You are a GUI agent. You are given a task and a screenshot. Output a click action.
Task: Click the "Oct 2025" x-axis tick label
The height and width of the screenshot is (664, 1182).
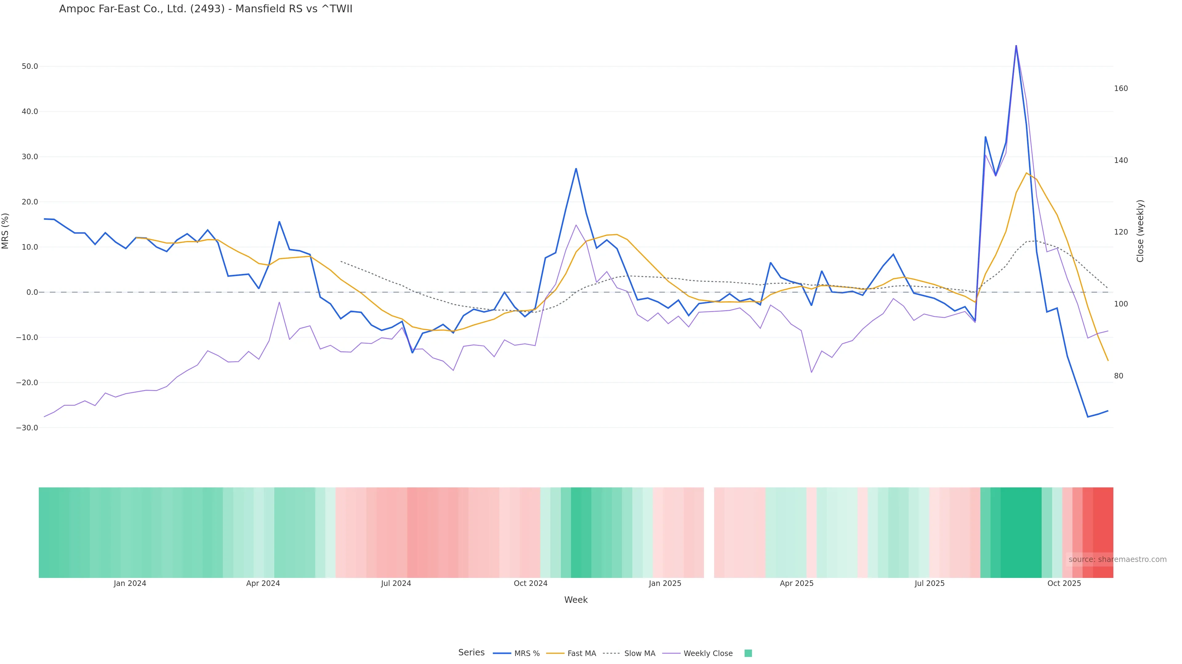[x=1063, y=583]
